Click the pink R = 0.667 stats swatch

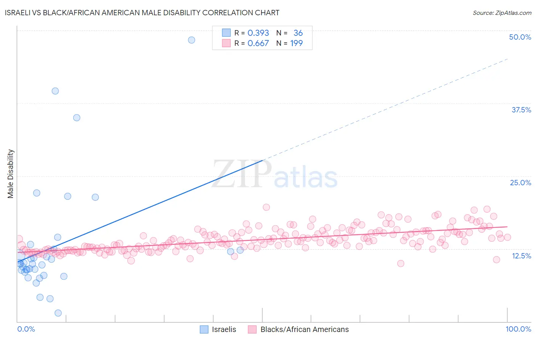[x=226, y=43]
